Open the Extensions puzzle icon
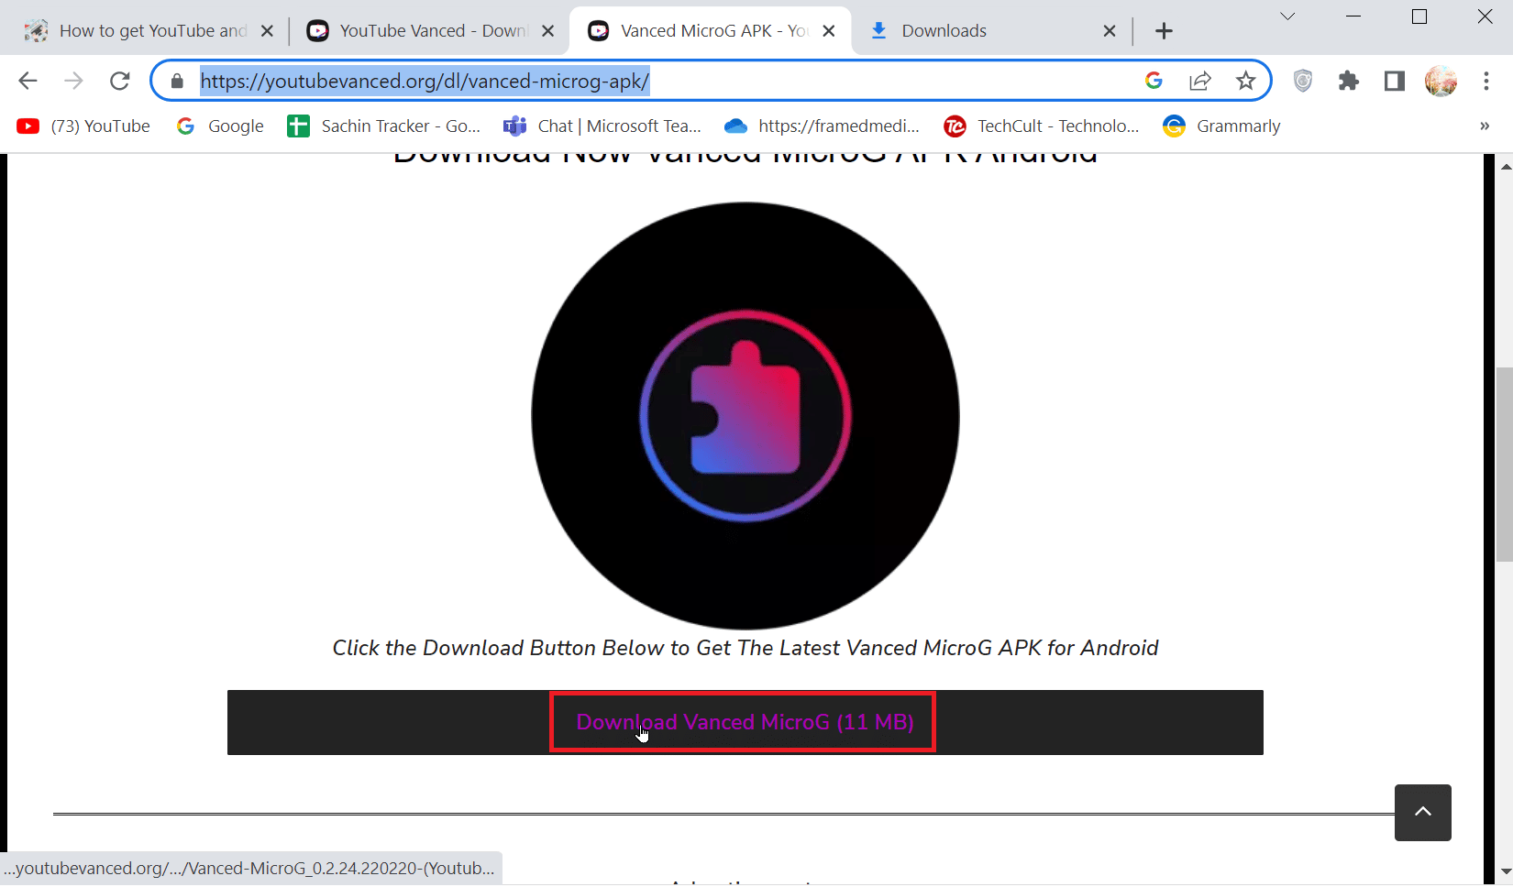This screenshot has width=1513, height=887. (1348, 81)
